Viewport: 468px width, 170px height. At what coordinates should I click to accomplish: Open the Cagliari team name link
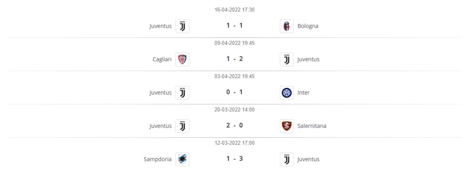162,60
